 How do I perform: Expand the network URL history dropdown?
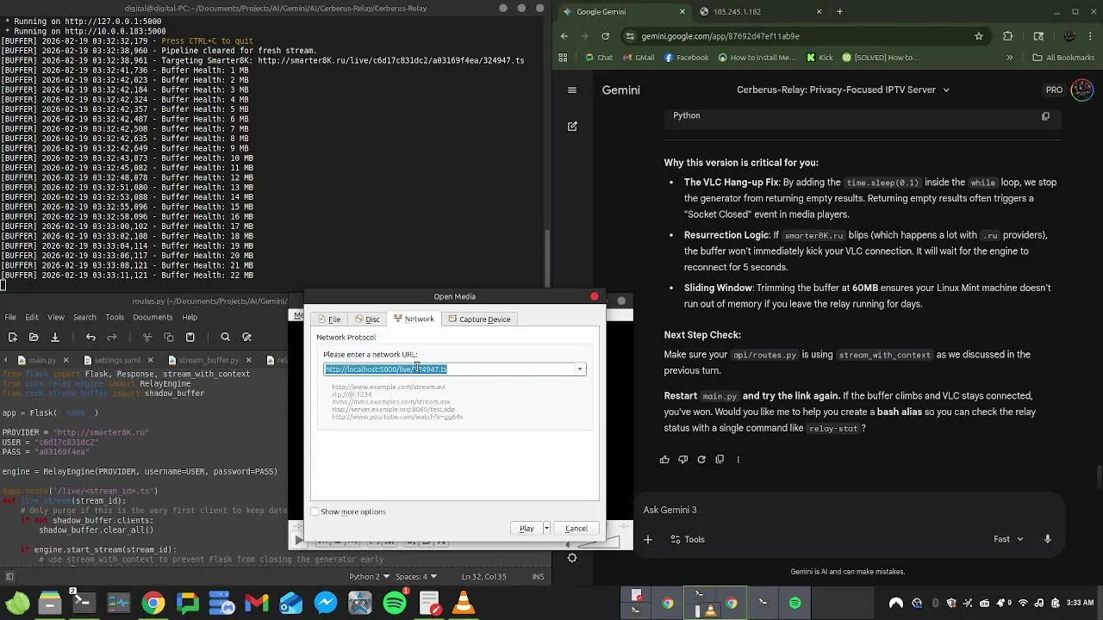click(x=580, y=369)
